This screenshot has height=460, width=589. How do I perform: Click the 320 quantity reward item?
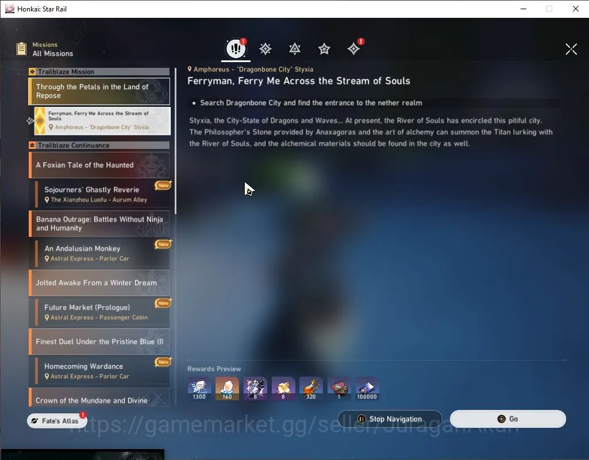pos(311,389)
